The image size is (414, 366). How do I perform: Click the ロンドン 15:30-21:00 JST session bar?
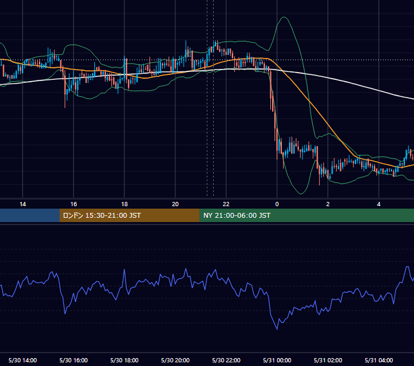point(129,215)
